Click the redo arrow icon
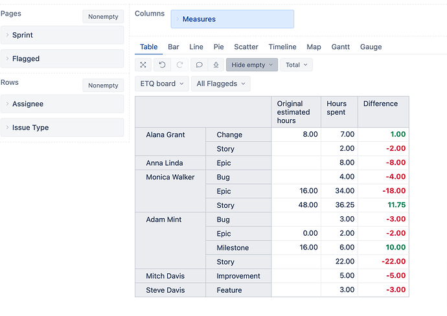This screenshot has height=316, width=447. point(179,65)
